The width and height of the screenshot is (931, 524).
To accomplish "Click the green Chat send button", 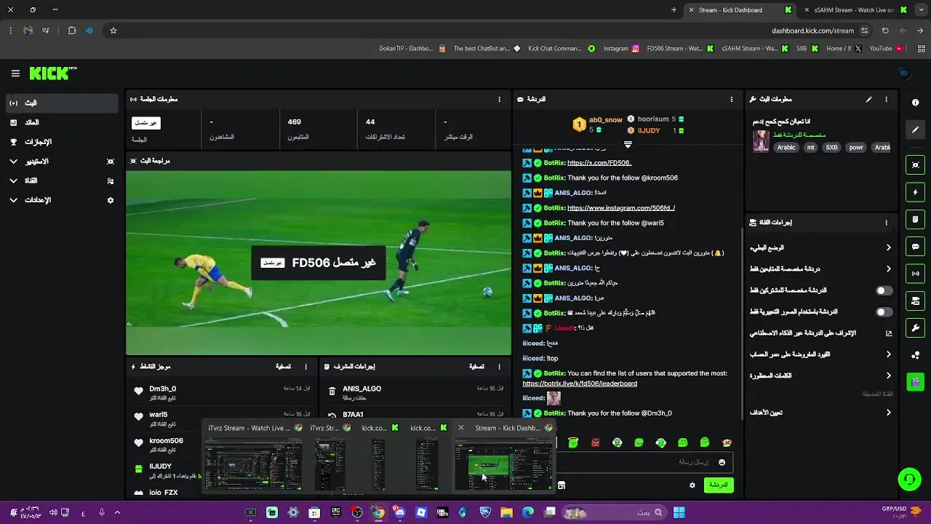I will tap(718, 485).
